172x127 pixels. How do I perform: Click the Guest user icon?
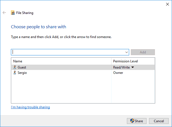pos(15,67)
